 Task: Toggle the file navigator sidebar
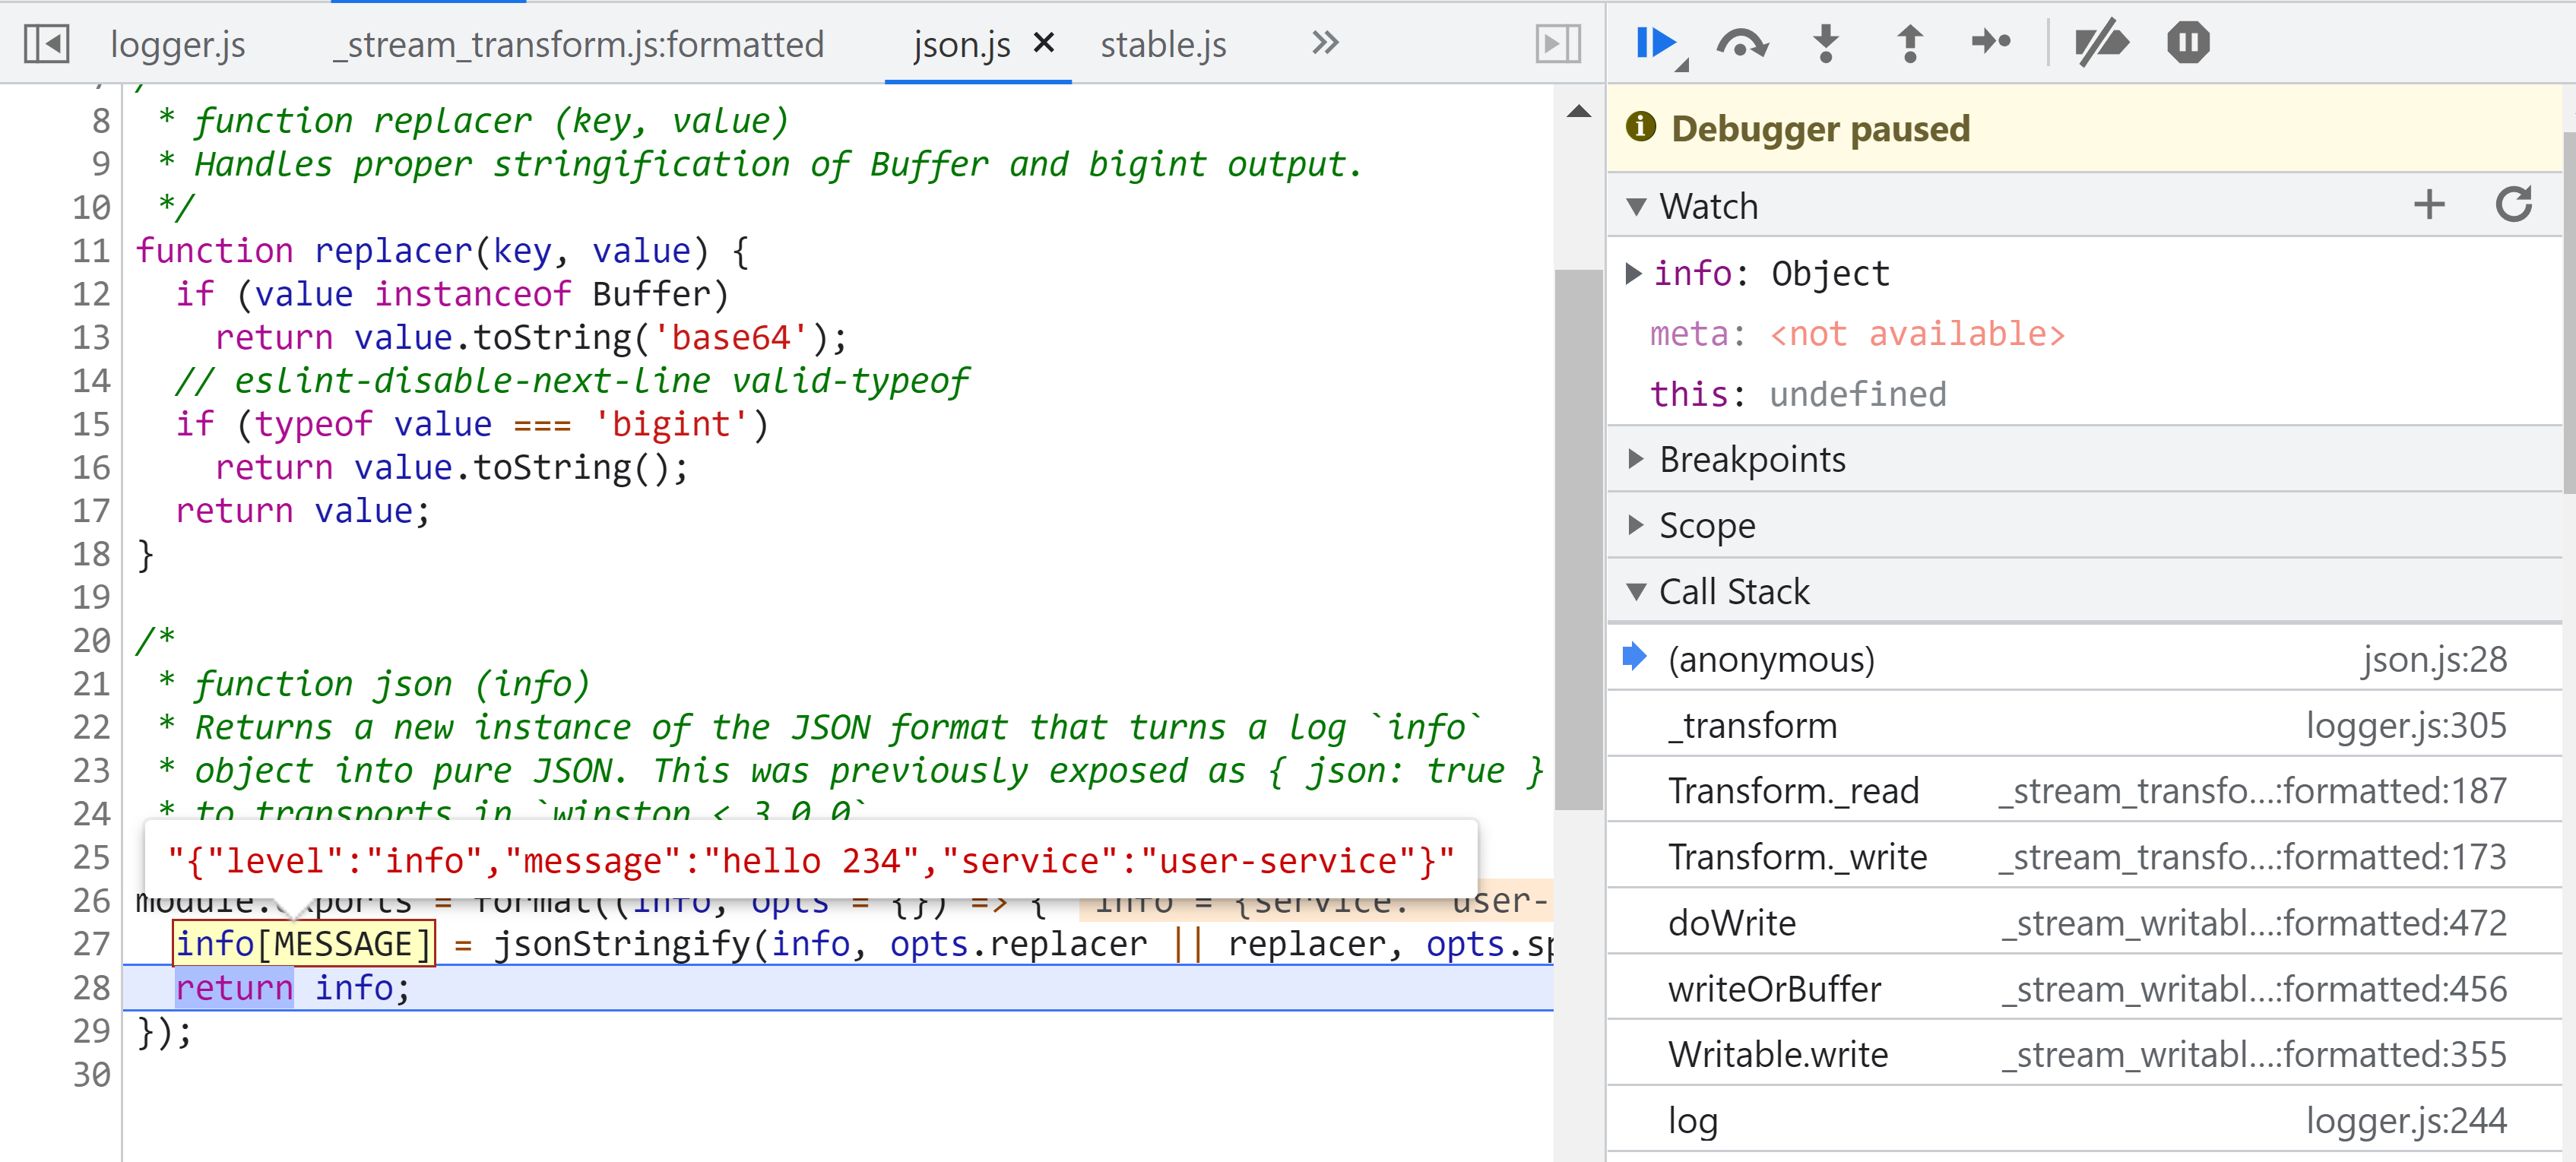(46, 44)
